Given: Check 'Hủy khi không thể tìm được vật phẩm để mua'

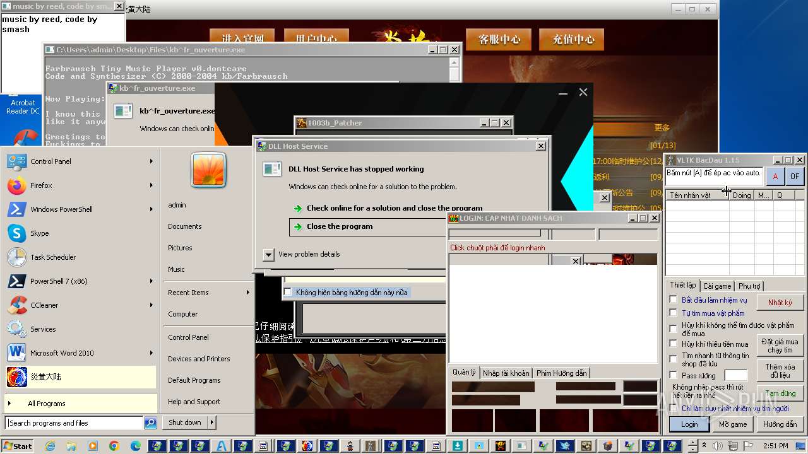Looking at the screenshot, I should [674, 329].
